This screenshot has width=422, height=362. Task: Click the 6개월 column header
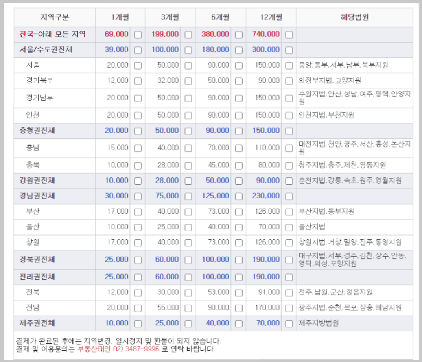pos(221,17)
